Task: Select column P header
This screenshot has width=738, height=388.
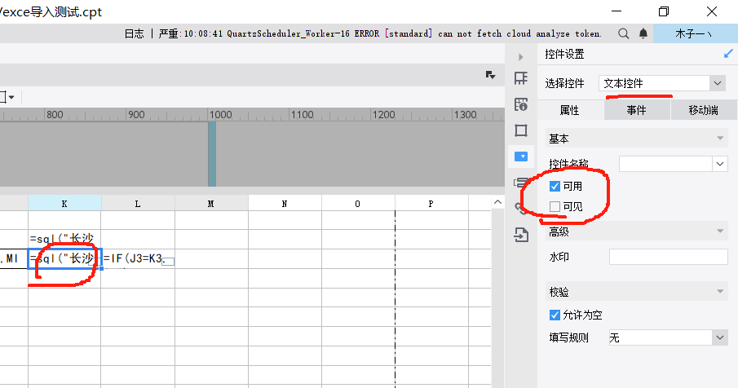Action: click(x=431, y=204)
